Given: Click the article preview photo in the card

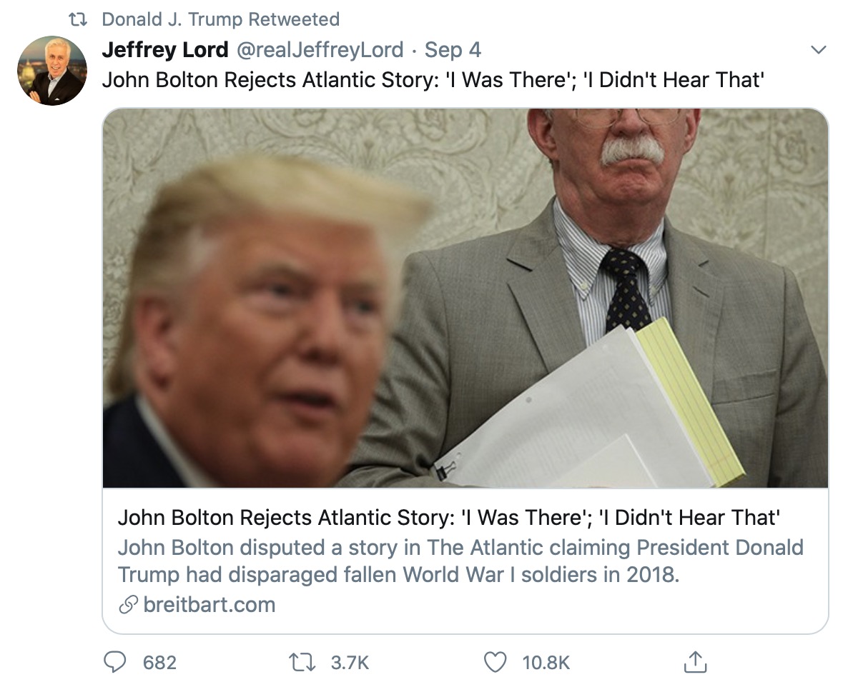Looking at the screenshot, I should pyautogui.click(x=465, y=298).
